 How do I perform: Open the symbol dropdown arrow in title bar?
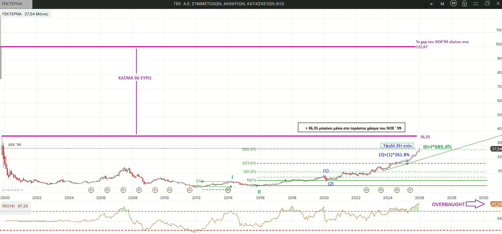pos(431,4)
